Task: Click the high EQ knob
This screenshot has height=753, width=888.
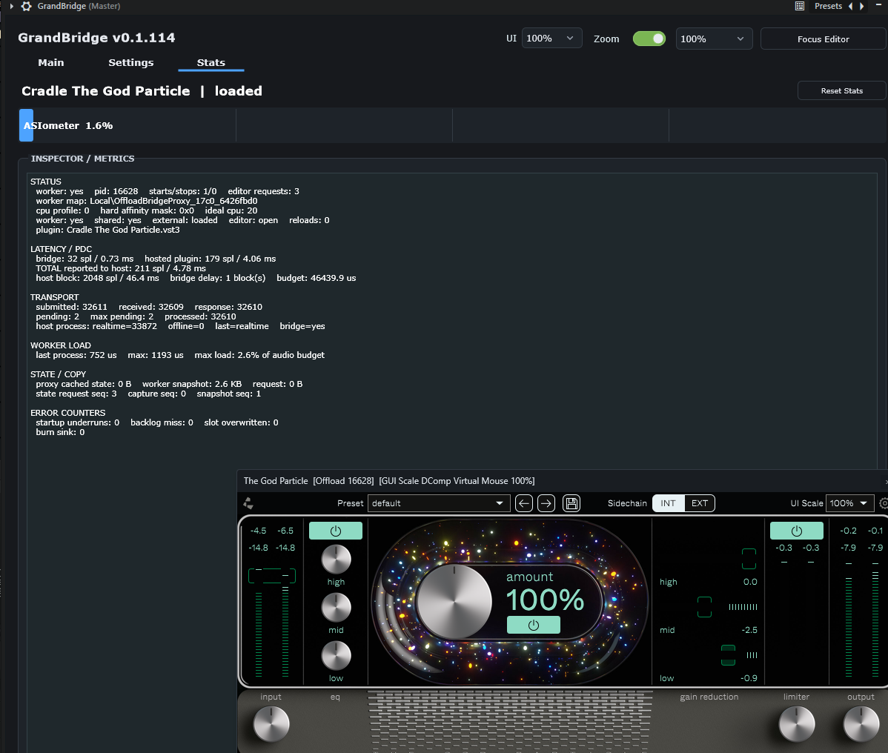Action: click(x=337, y=560)
